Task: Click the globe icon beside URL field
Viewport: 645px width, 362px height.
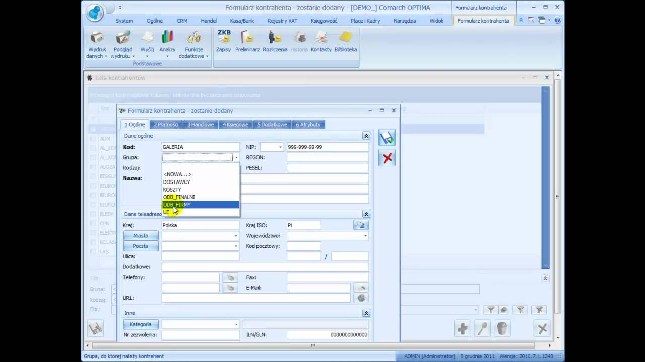Action: coord(361,298)
